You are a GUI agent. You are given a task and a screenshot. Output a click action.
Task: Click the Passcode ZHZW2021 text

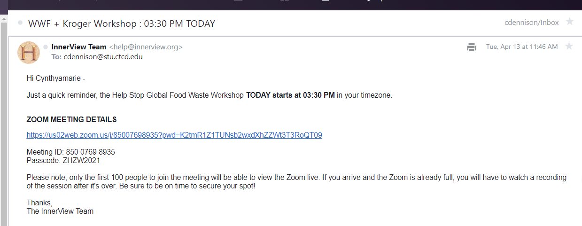pyautogui.click(x=63, y=160)
